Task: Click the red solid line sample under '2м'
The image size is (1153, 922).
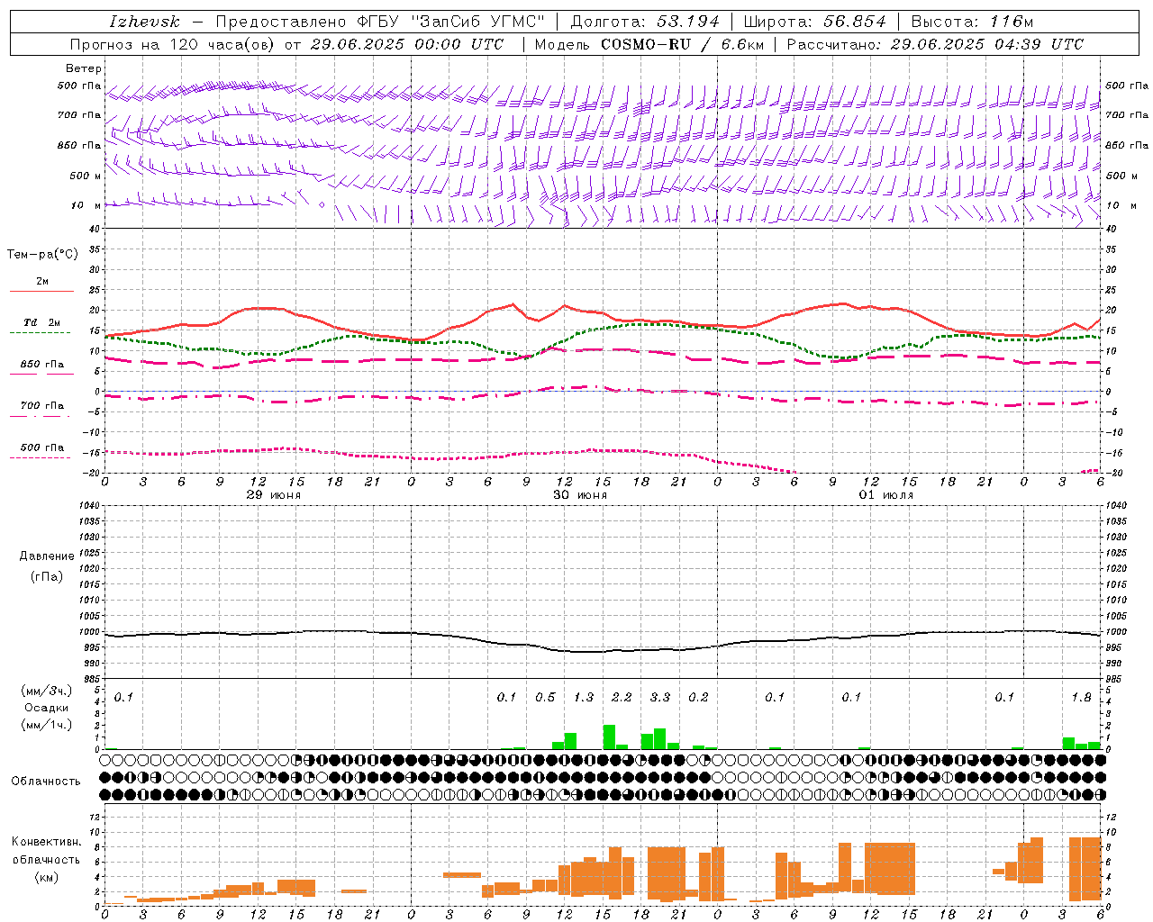Action: pyautogui.click(x=41, y=291)
